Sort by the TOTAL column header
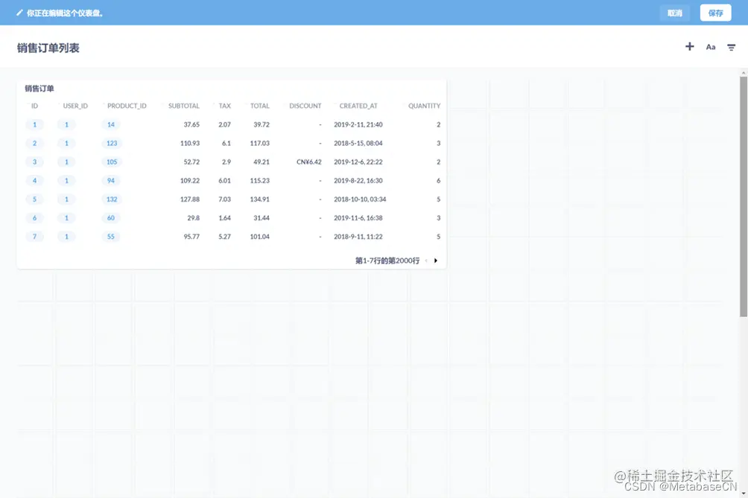 pyautogui.click(x=260, y=106)
